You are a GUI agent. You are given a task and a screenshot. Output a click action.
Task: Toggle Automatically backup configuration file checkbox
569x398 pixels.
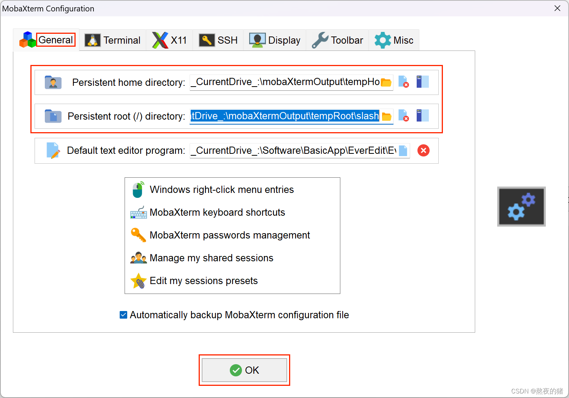123,315
